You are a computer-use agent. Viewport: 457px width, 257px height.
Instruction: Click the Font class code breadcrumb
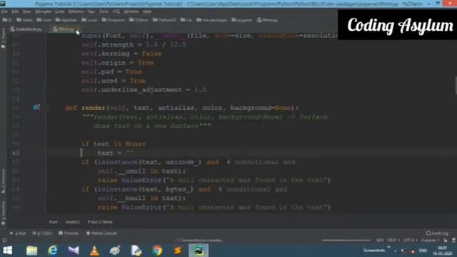53,222
